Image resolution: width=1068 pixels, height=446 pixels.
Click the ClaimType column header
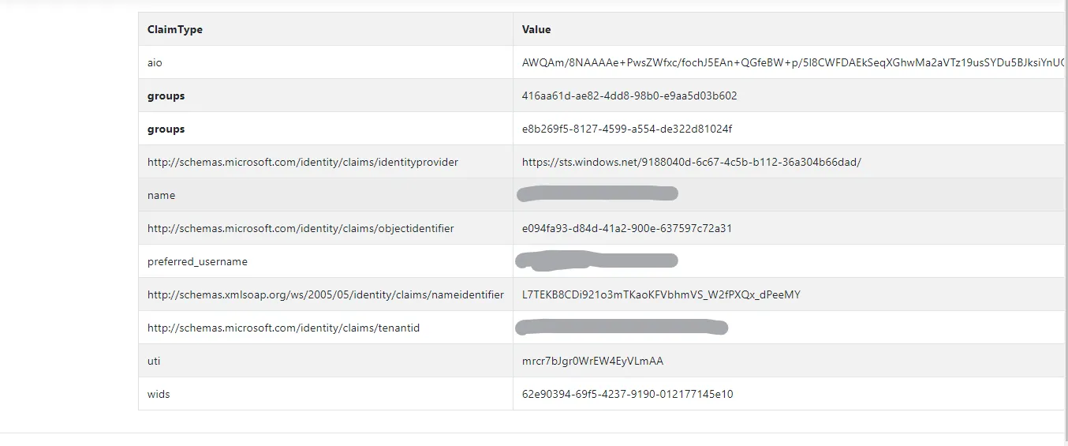175,29
